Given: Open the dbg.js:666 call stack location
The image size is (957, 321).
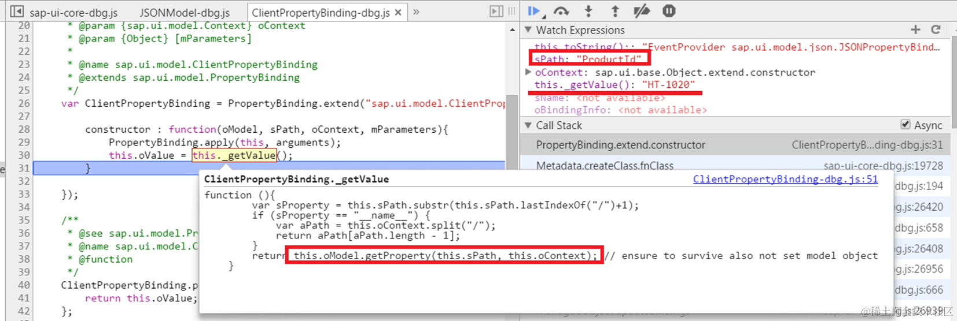Looking at the screenshot, I should coord(919,290).
